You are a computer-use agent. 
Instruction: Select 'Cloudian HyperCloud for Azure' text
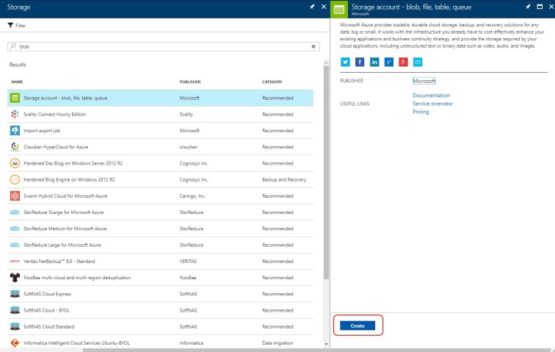click(x=56, y=147)
